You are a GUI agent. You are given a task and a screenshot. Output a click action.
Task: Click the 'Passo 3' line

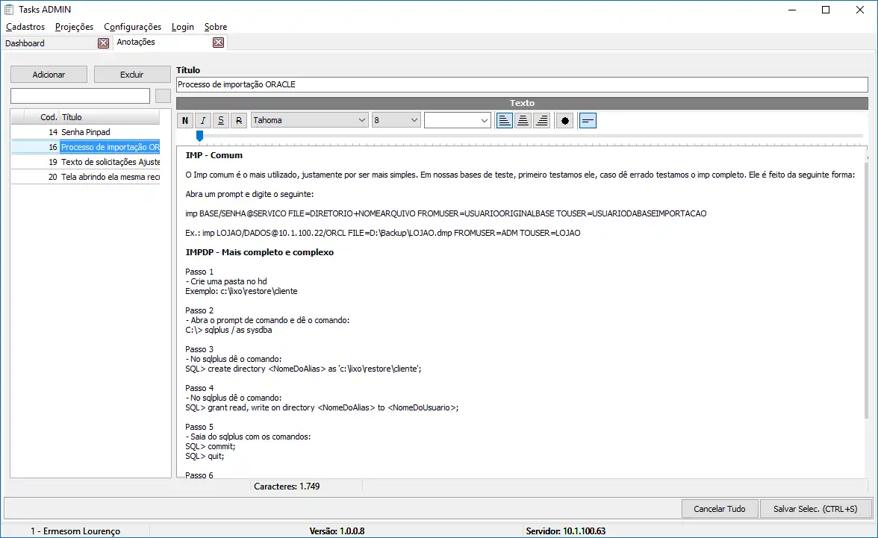[x=199, y=349]
